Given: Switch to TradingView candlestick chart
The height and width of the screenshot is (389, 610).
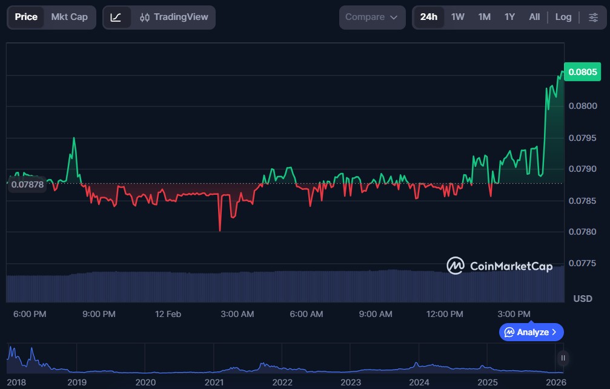Looking at the screenshot, I should 173,17.
